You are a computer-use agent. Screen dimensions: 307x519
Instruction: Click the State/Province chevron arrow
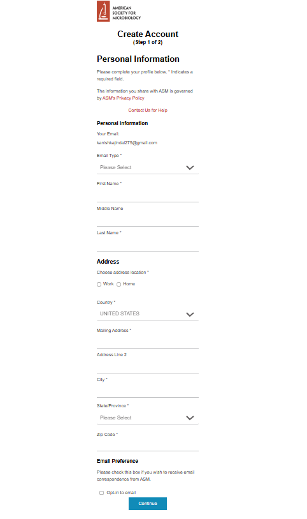tap(190, 418)
